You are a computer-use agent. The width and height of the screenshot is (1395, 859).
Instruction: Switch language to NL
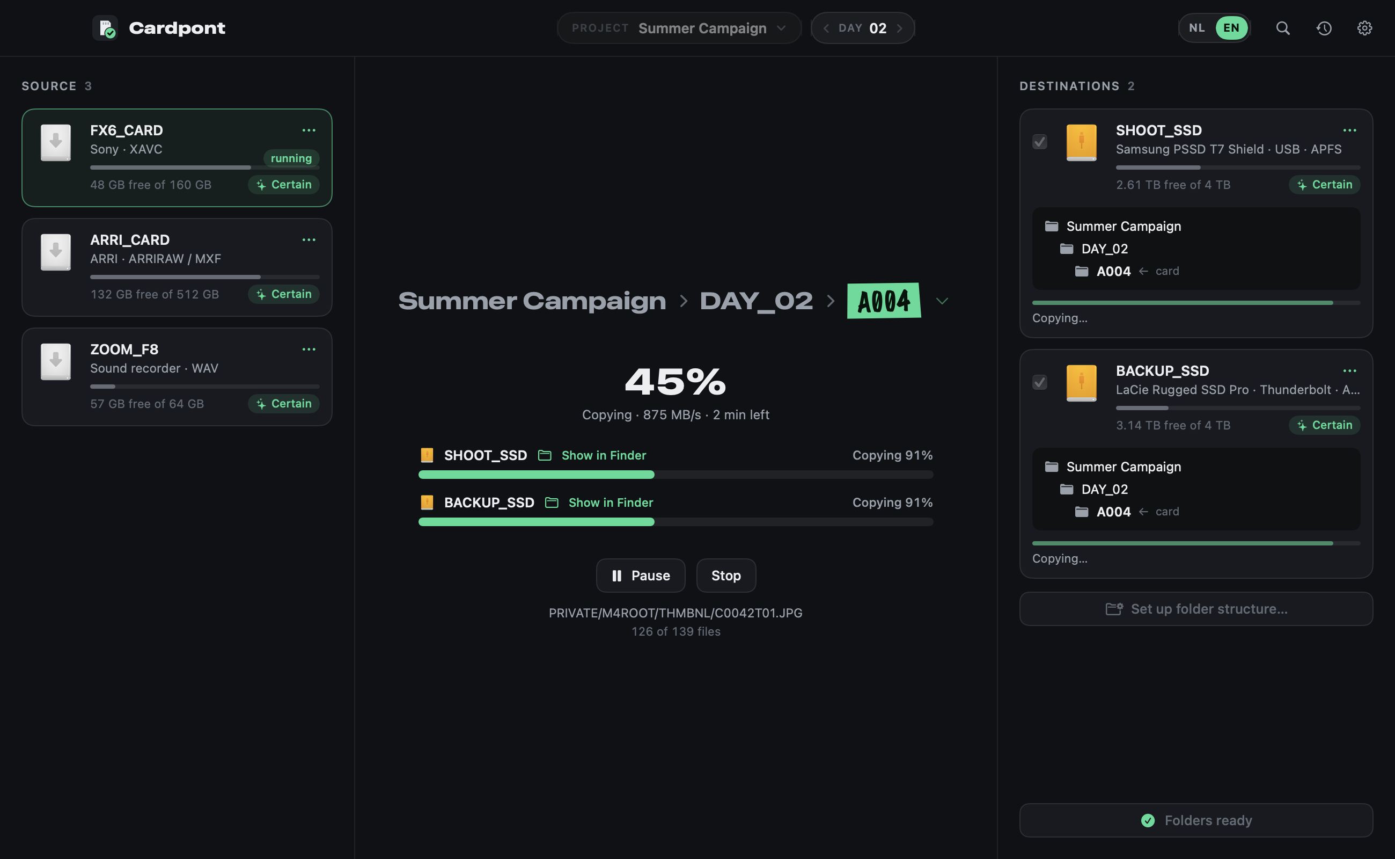(1197, 28)
